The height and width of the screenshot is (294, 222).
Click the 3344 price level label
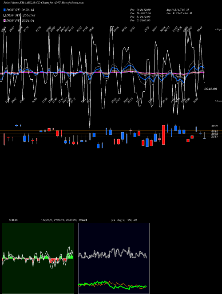click(214, 131)
